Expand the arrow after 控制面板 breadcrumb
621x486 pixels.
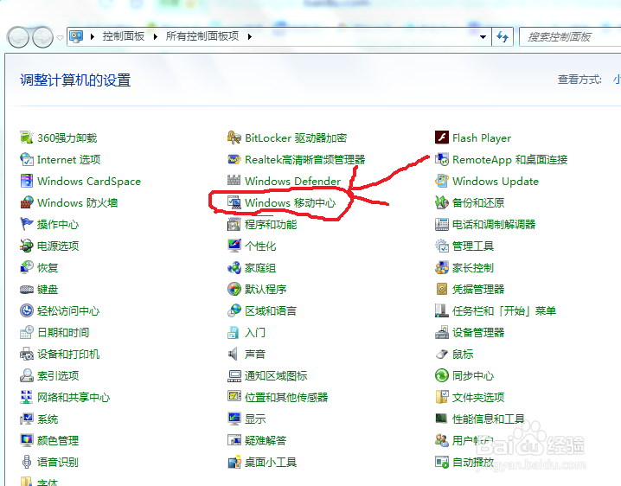click(156, 36)
